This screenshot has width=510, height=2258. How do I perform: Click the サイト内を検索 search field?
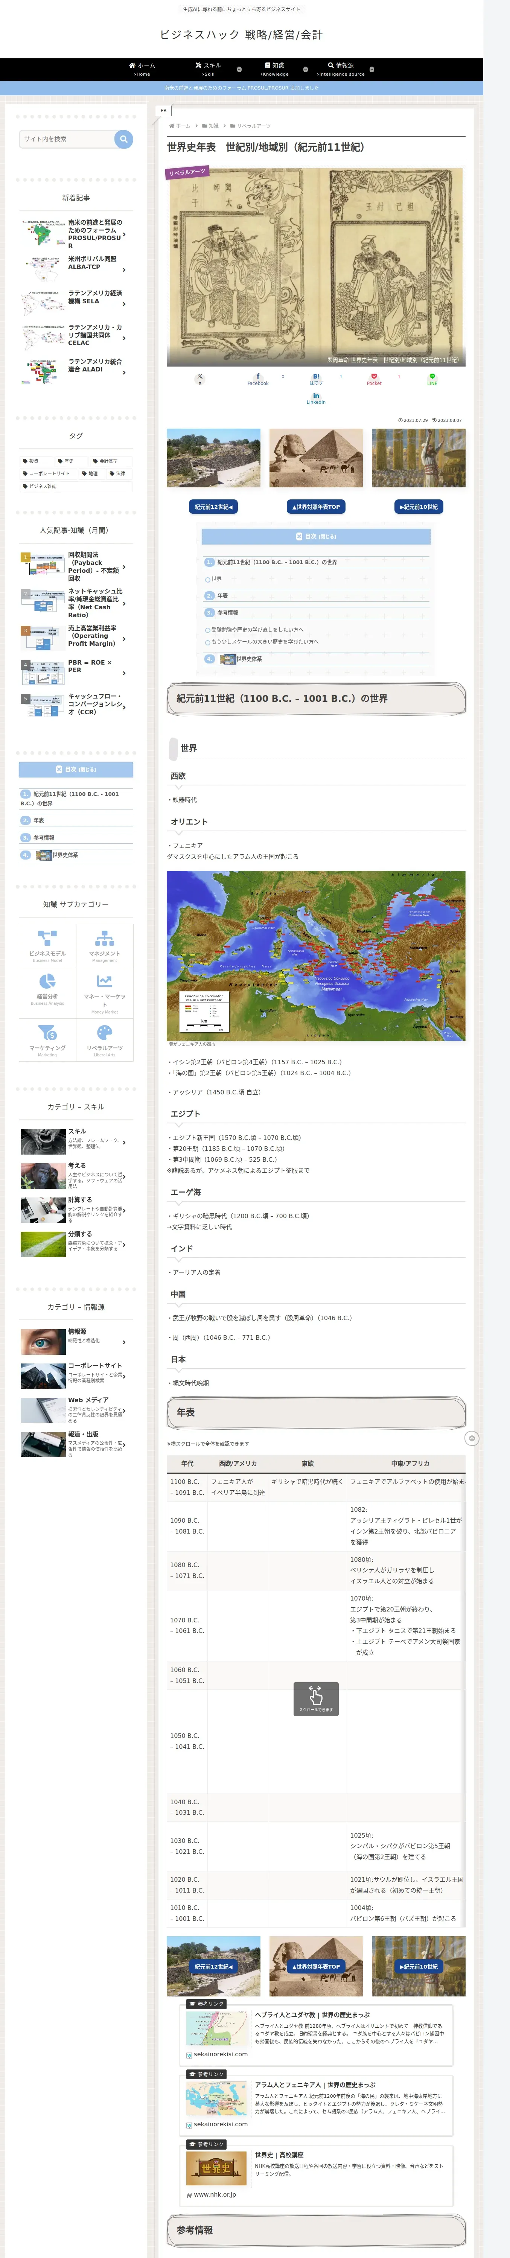point(67,138)
